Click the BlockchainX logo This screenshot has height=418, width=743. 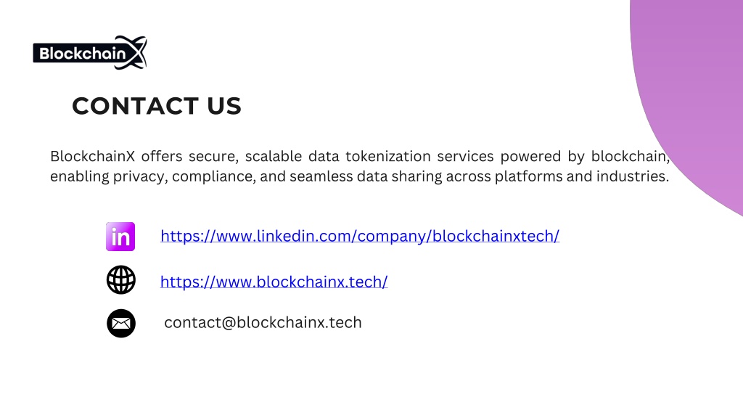point(90,52)
